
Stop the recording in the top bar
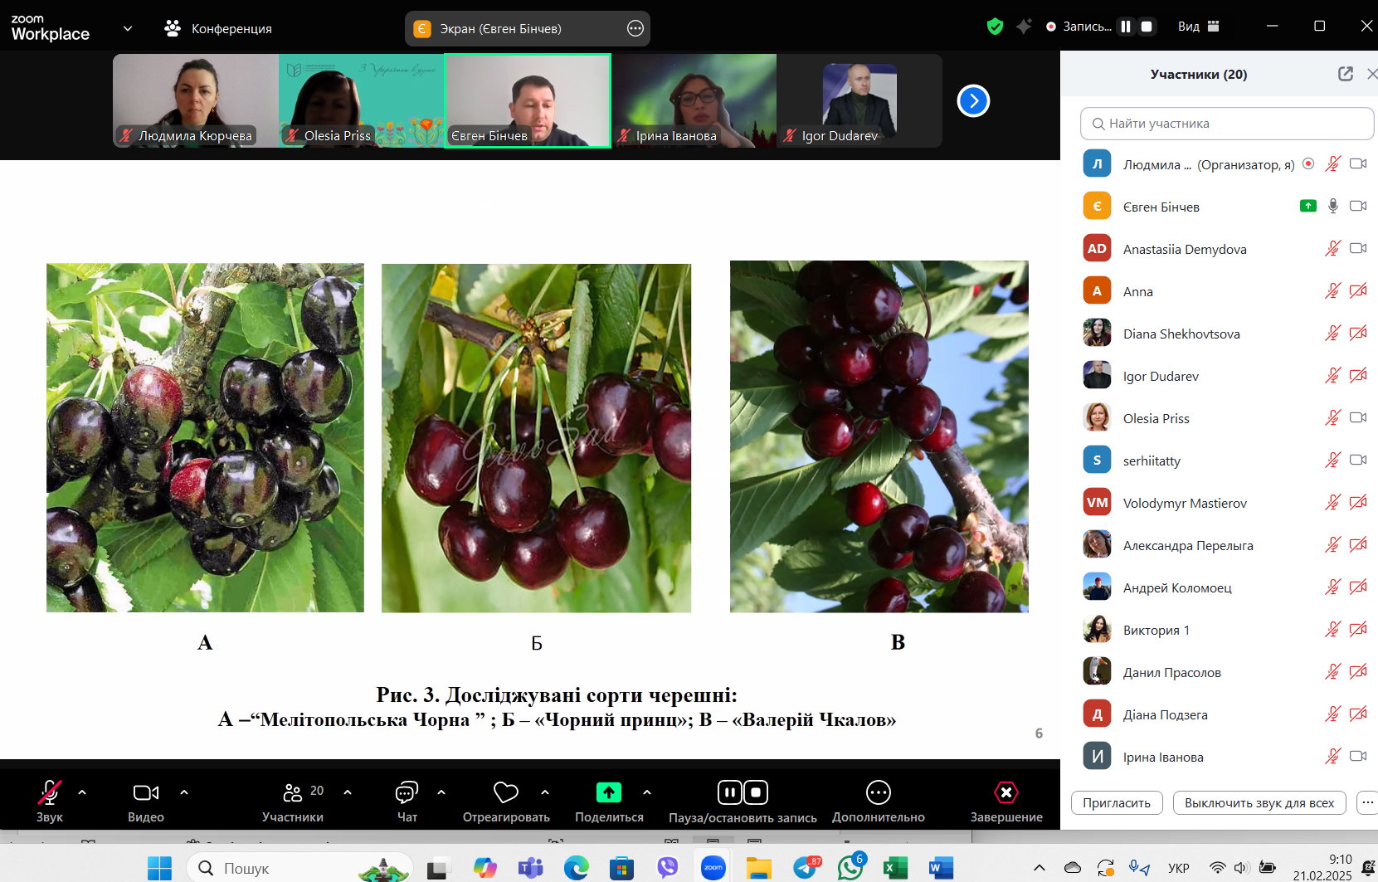1147,27
